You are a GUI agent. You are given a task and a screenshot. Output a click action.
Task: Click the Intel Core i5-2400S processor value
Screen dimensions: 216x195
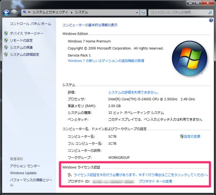(x=152, y=99)
